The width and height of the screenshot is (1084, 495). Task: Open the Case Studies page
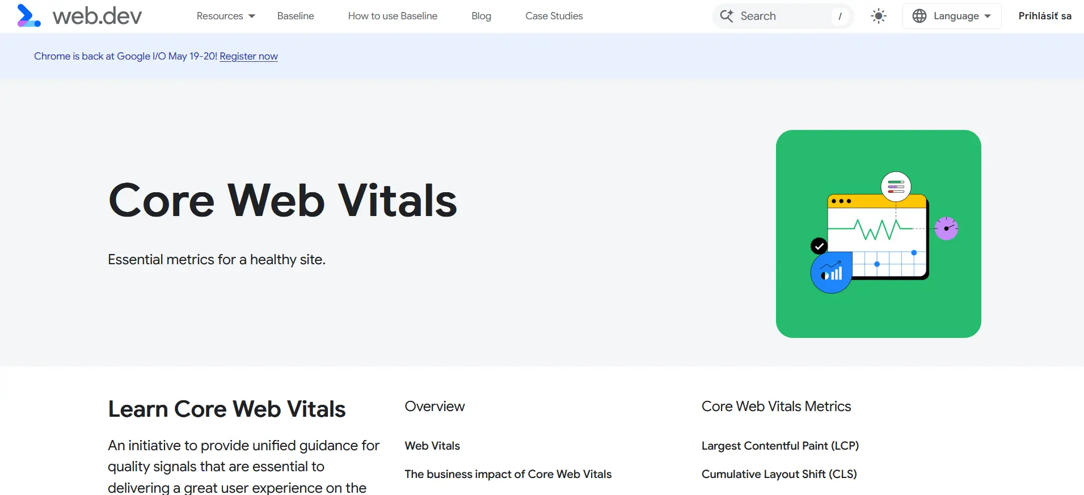pyautogui.click(x=554, y=16)
